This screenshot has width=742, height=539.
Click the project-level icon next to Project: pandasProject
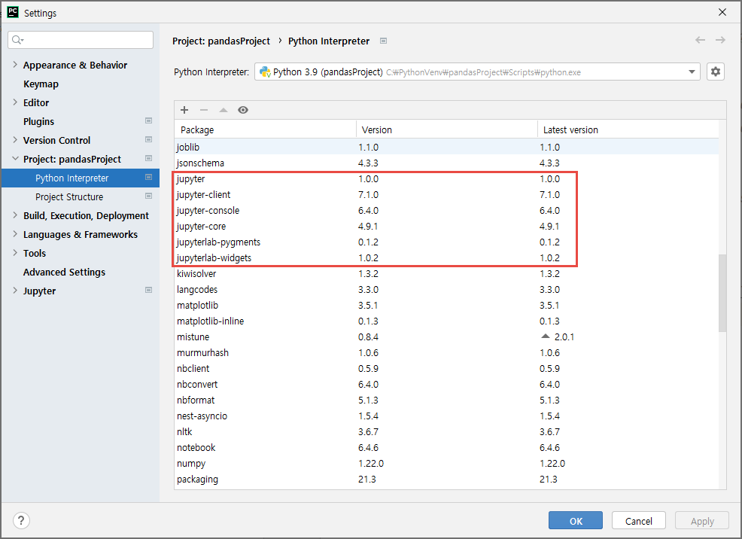[x=148, y=159]
